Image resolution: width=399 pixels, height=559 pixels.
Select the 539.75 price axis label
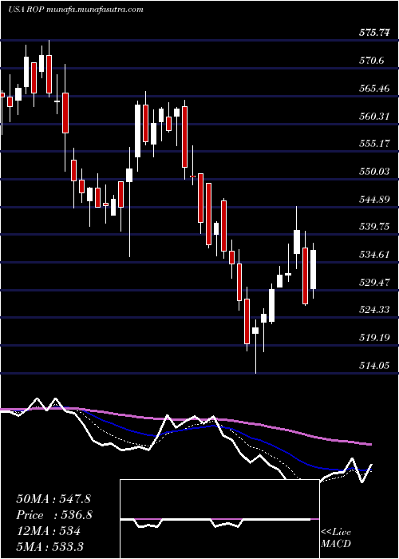point(374,227)
